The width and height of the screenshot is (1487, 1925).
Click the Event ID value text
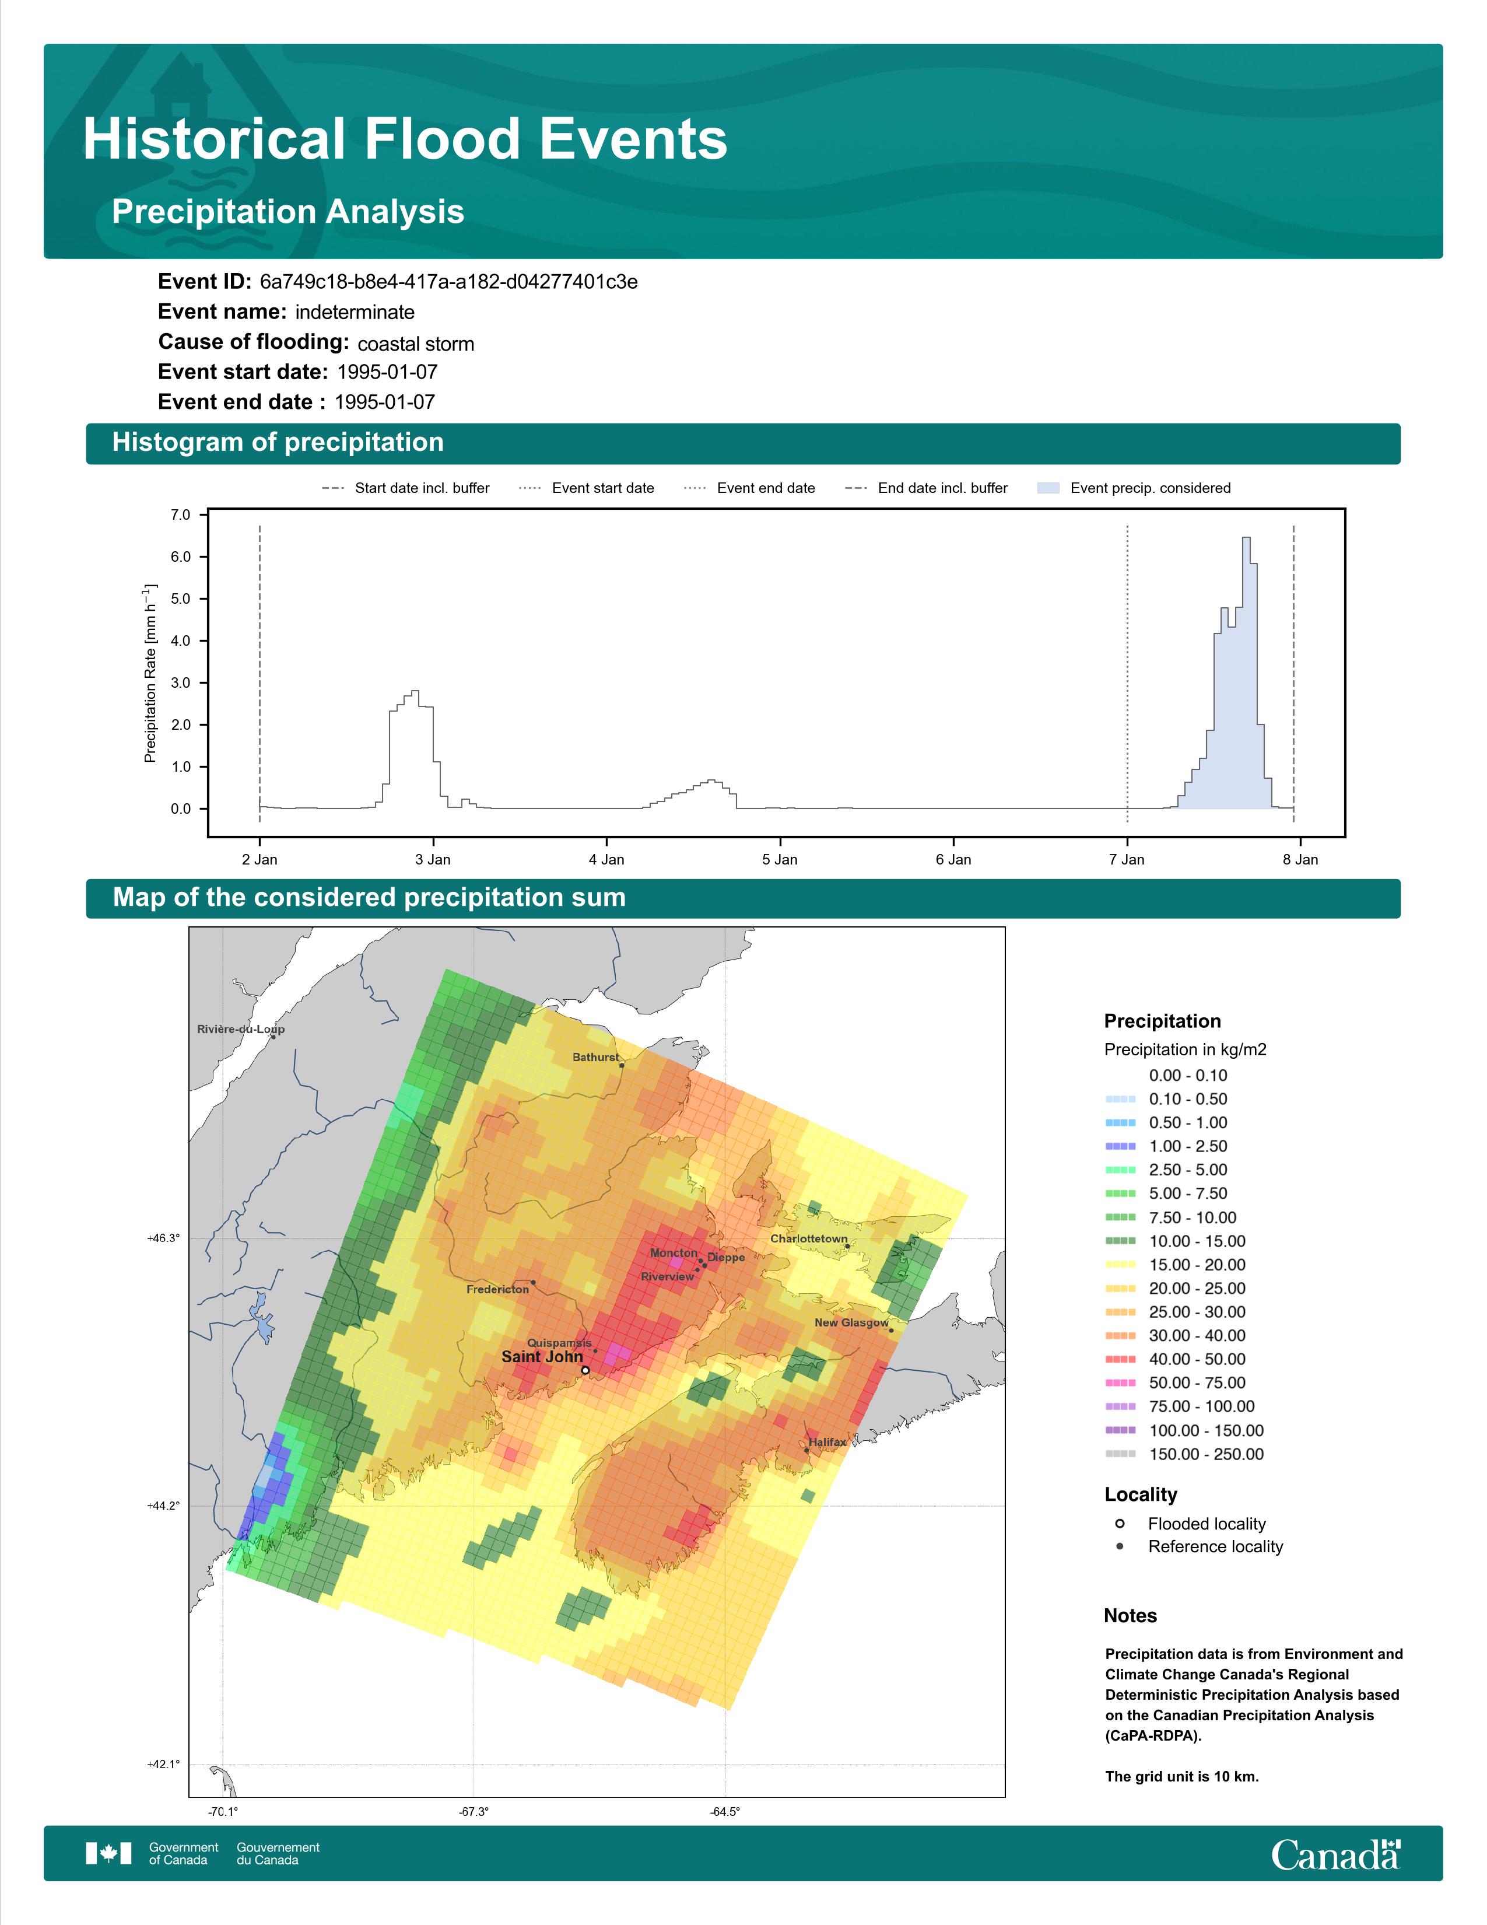[449, 282]
